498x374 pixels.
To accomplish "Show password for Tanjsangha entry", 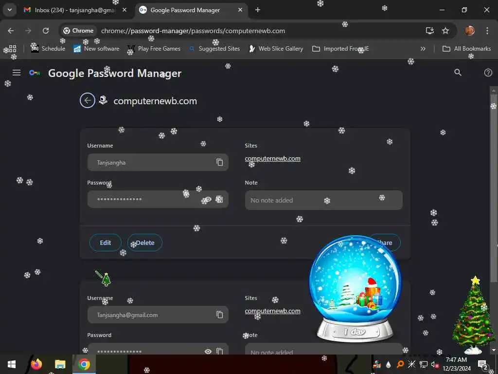I will pos(208,199).
